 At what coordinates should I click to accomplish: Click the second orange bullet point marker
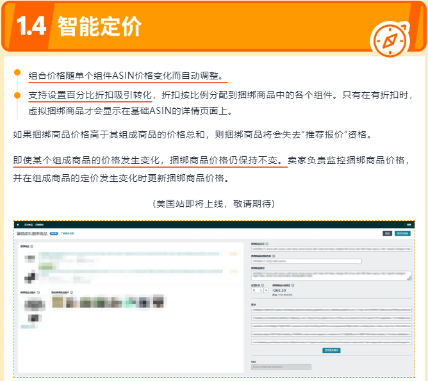tap(17, 94)
